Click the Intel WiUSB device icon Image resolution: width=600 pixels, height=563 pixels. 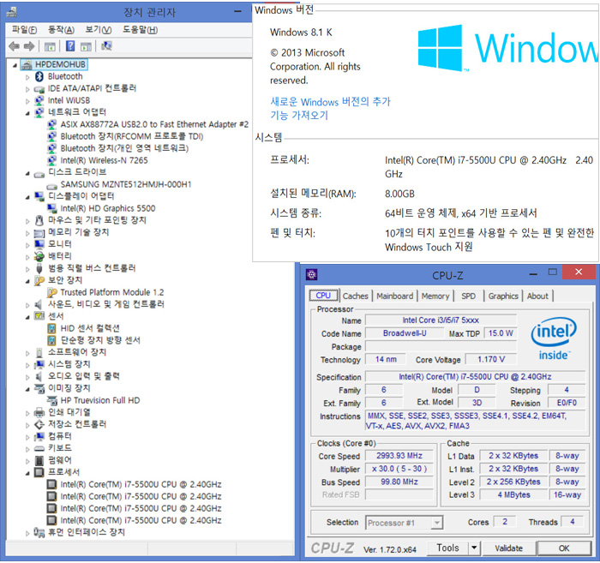(39, 100)
